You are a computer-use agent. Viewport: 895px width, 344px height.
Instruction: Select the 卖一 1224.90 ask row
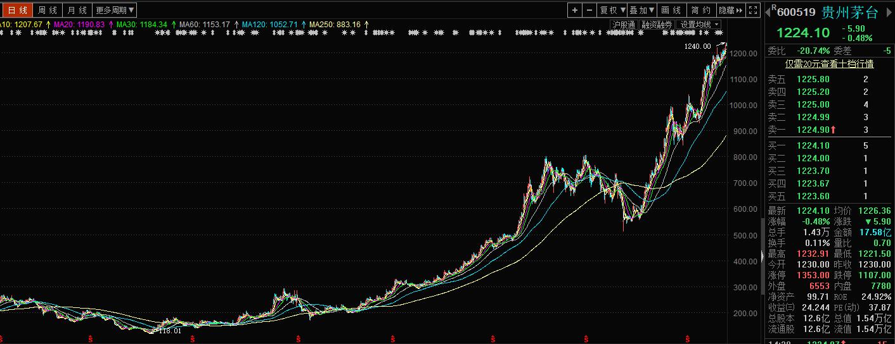(830, 130)
